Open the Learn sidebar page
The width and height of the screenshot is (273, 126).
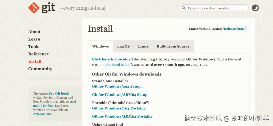(x=34, y=39)
